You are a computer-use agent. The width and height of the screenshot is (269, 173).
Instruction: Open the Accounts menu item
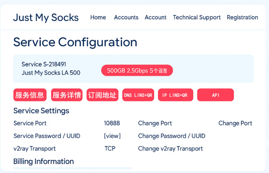[x=126, y=17]
